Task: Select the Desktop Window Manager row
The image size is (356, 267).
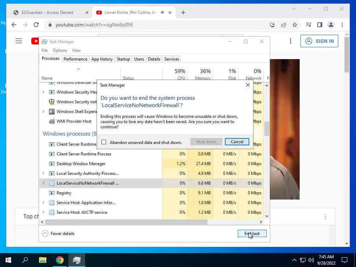Action: click(152, 164)
